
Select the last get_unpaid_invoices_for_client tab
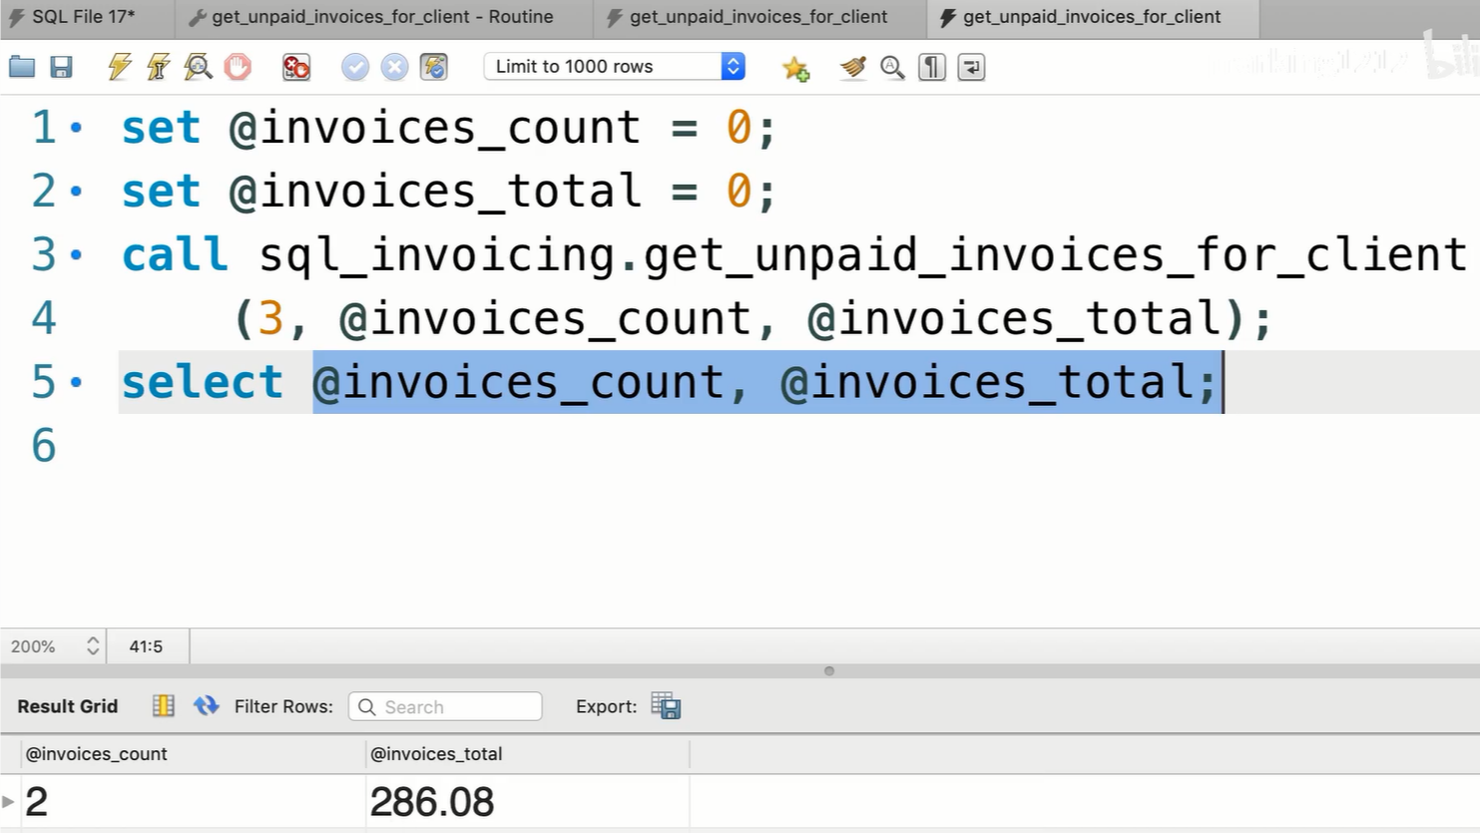[x=1092, y=17]
